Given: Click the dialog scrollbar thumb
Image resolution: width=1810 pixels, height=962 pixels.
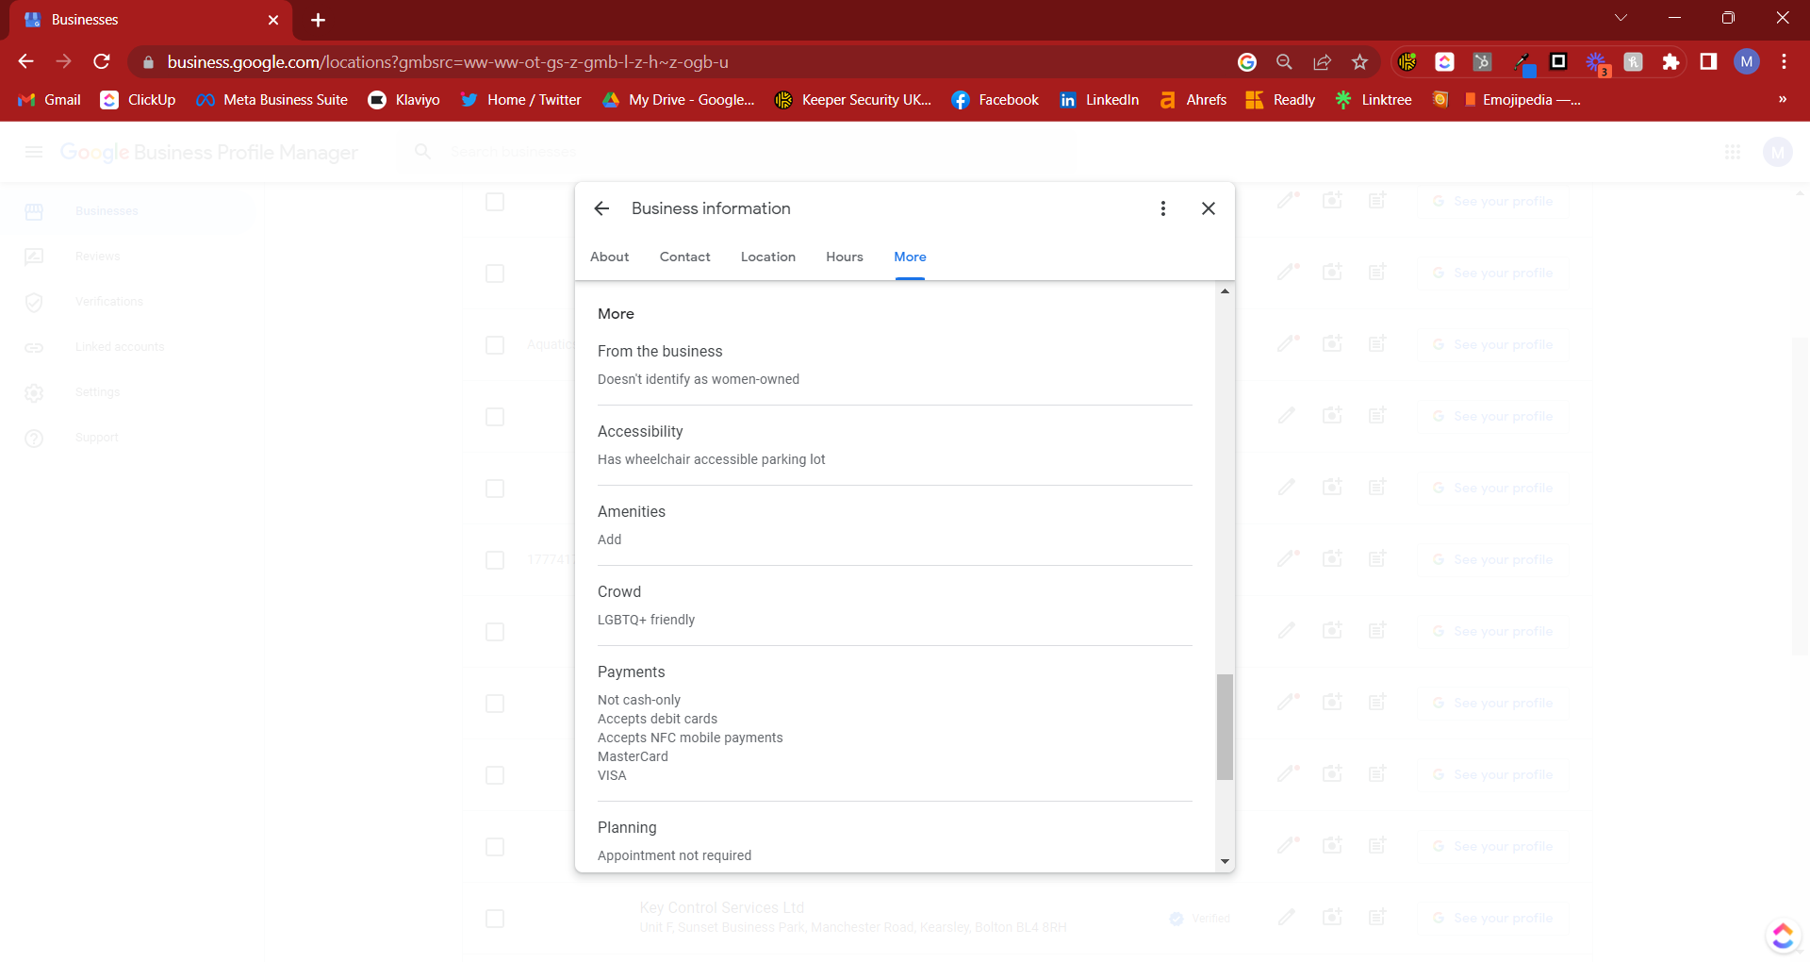Looking at the screenshot, I should coord(1225,726).
